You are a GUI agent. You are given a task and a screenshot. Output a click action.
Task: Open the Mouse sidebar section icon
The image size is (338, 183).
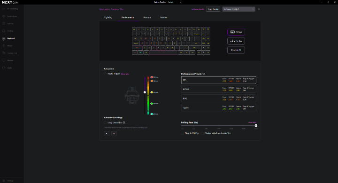point(4,46)
